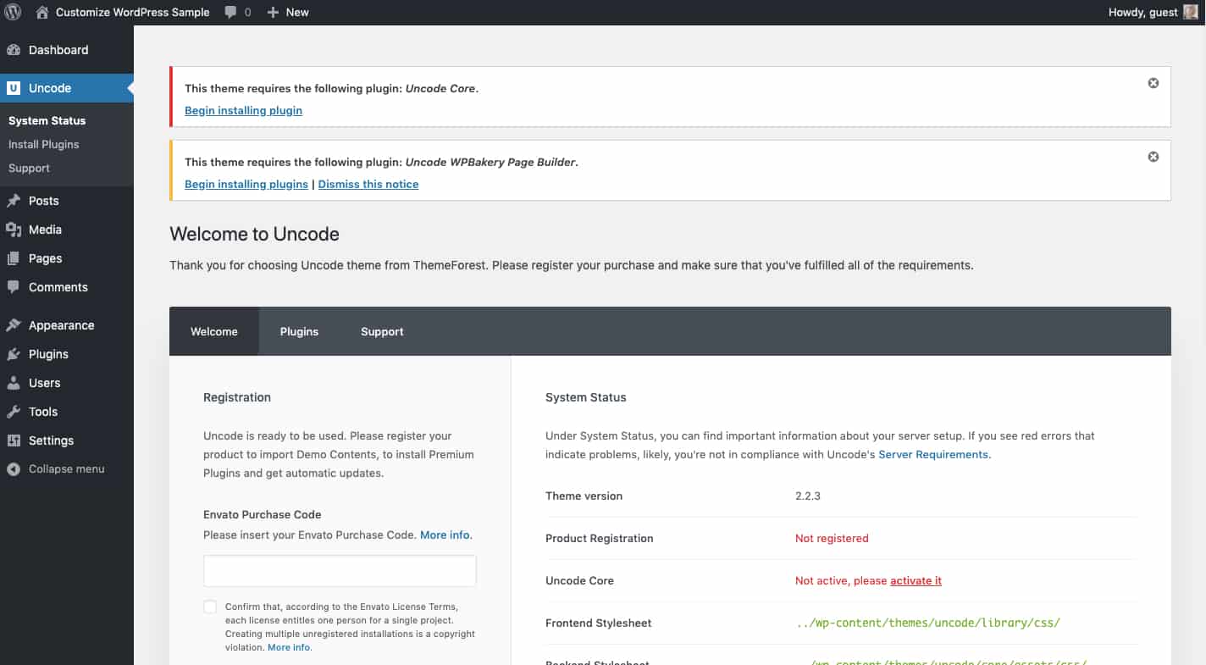Click the Uncode U icon in sidebar
Image resolution: width=1206 pixels, height=665 pixels.
pyautogui.click(x=14, y=88)
